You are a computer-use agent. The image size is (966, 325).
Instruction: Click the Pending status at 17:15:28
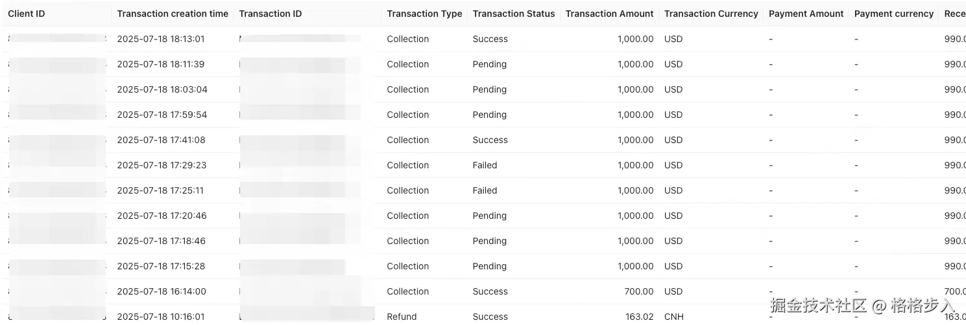(x=489, y=266)
